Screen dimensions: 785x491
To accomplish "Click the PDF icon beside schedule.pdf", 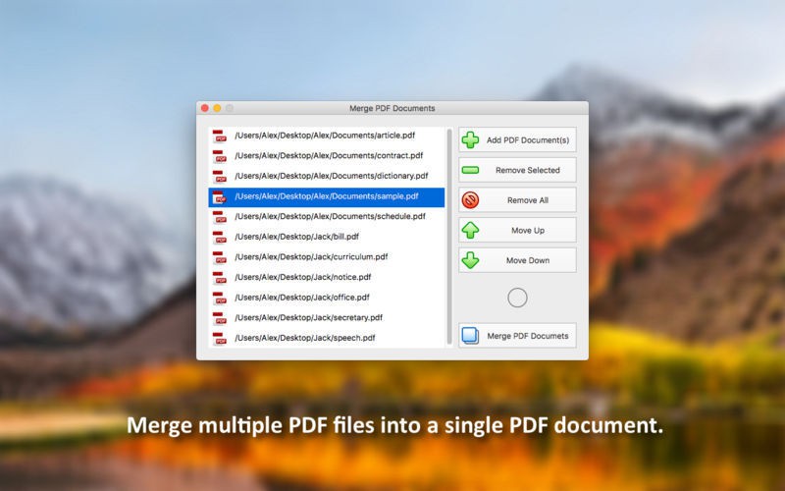I will coord(219,217).
